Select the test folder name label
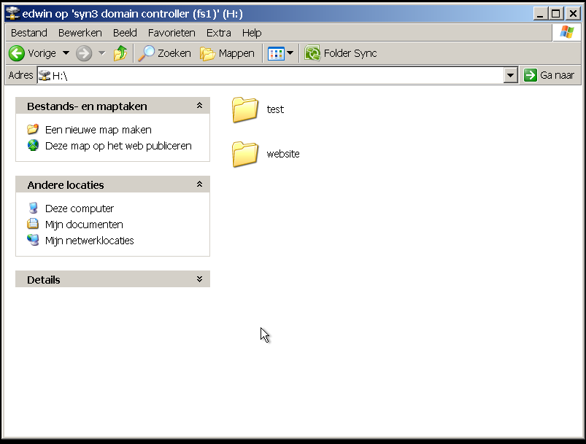 (x=275, y=109)
